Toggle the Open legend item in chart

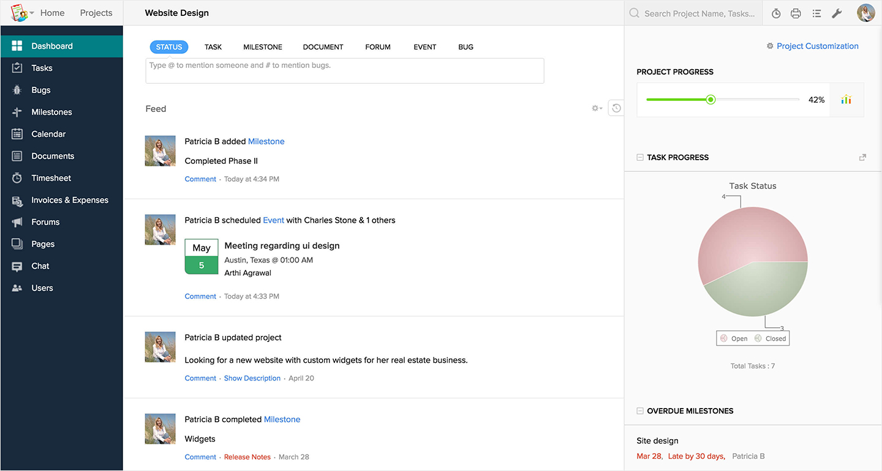734,338
